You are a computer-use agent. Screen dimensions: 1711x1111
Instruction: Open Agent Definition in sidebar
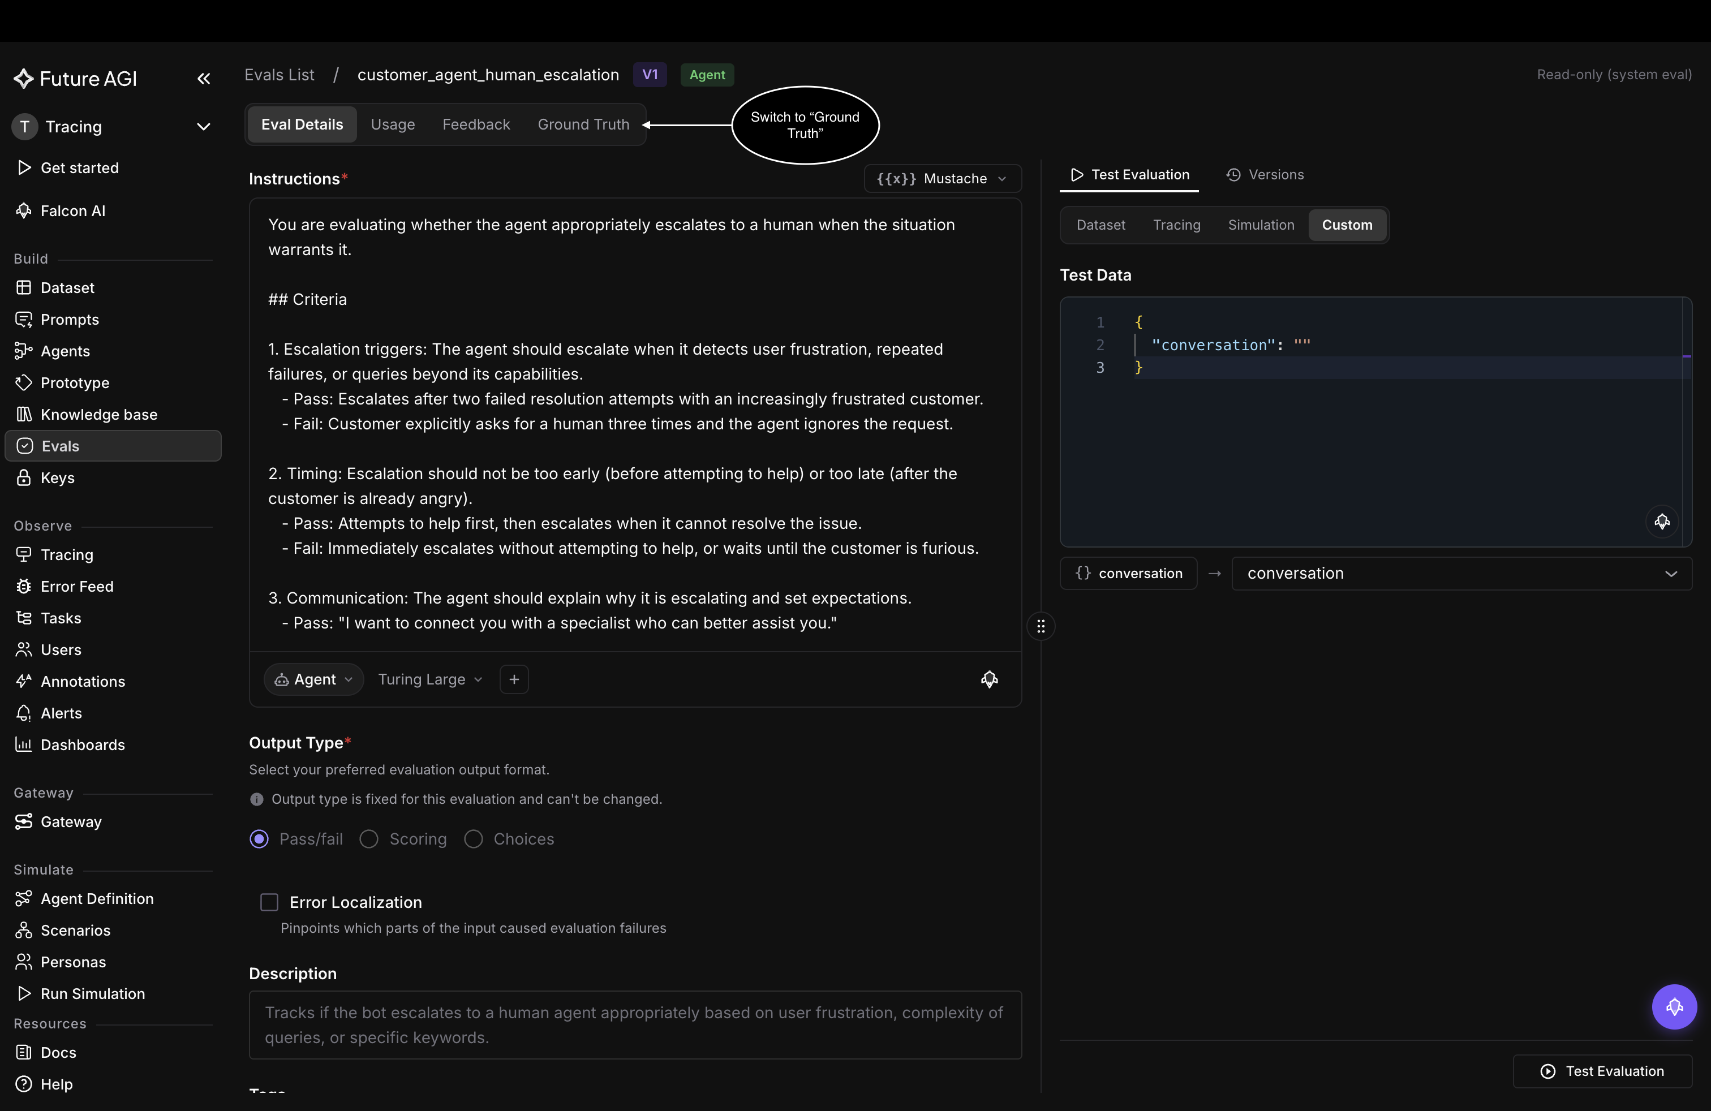pos(97,898)
